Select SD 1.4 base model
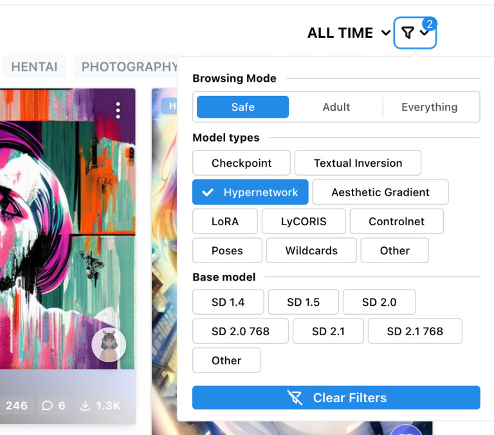 click(228, 302)
